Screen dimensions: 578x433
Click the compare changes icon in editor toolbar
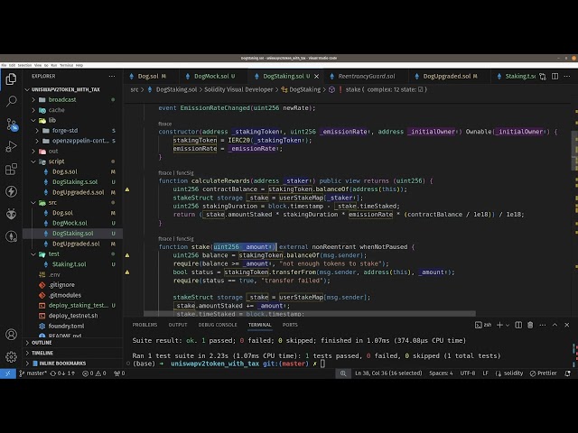(x=543, y=77)
